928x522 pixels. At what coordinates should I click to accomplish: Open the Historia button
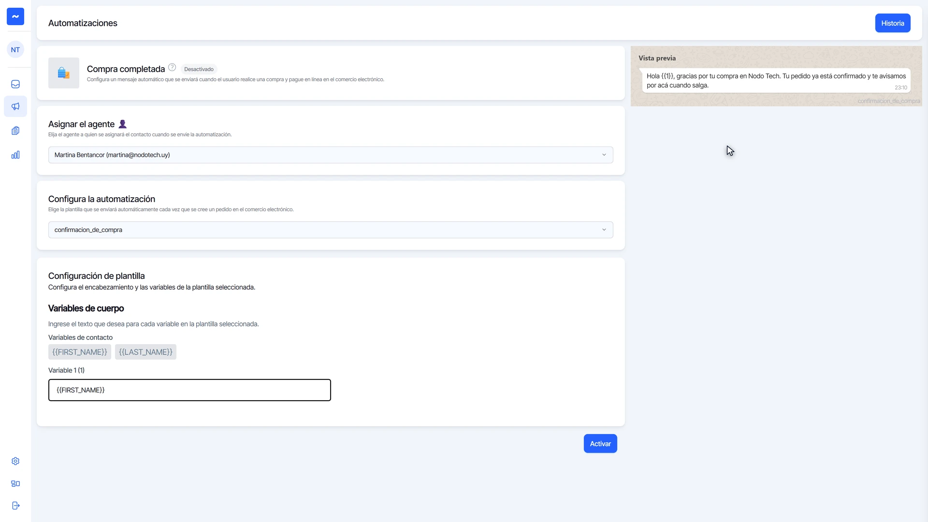coord(893,23)
